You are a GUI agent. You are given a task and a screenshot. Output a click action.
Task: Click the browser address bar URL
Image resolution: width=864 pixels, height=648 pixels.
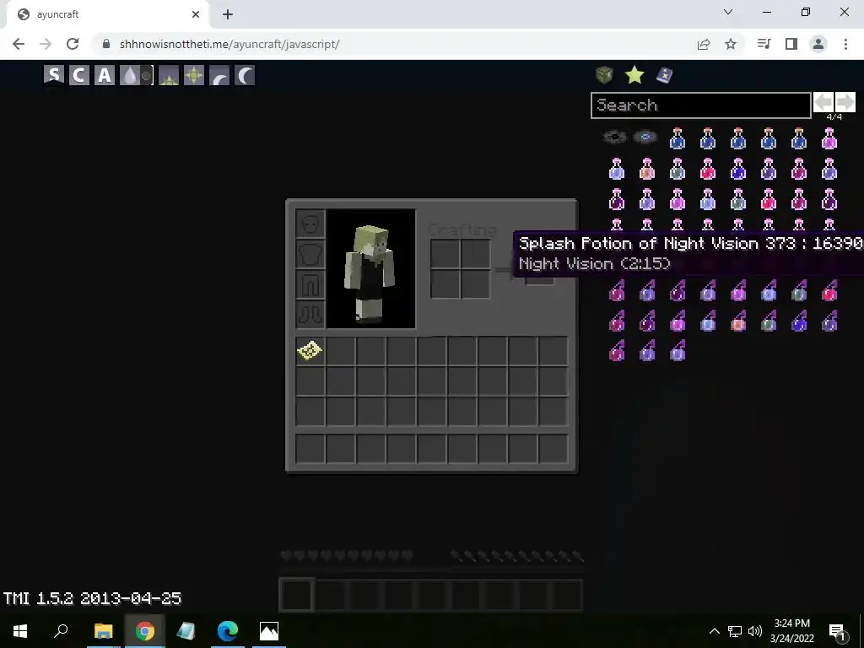pos(229,44)
